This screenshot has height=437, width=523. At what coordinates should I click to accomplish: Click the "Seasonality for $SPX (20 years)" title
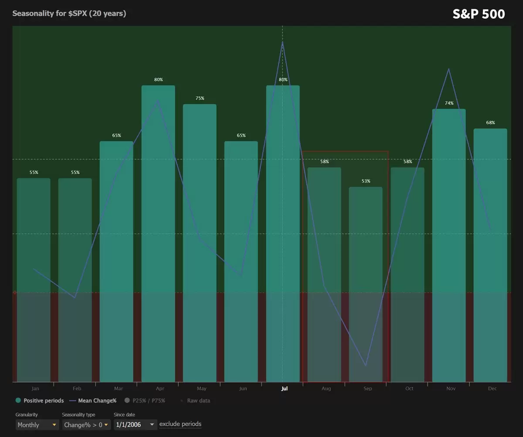tap(69, 14)
